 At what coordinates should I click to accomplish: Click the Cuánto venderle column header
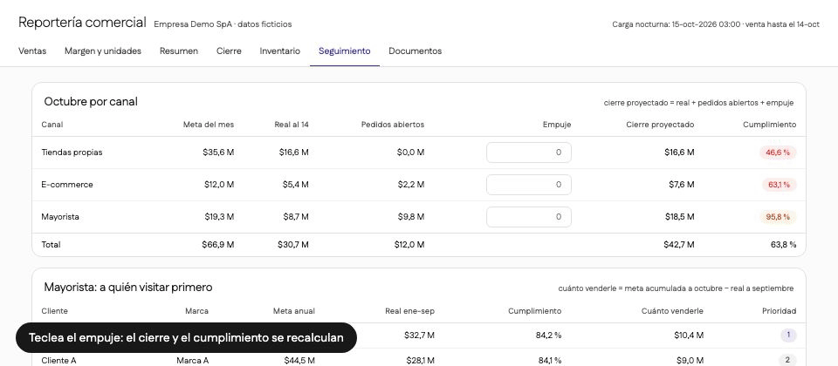(672, 311)
